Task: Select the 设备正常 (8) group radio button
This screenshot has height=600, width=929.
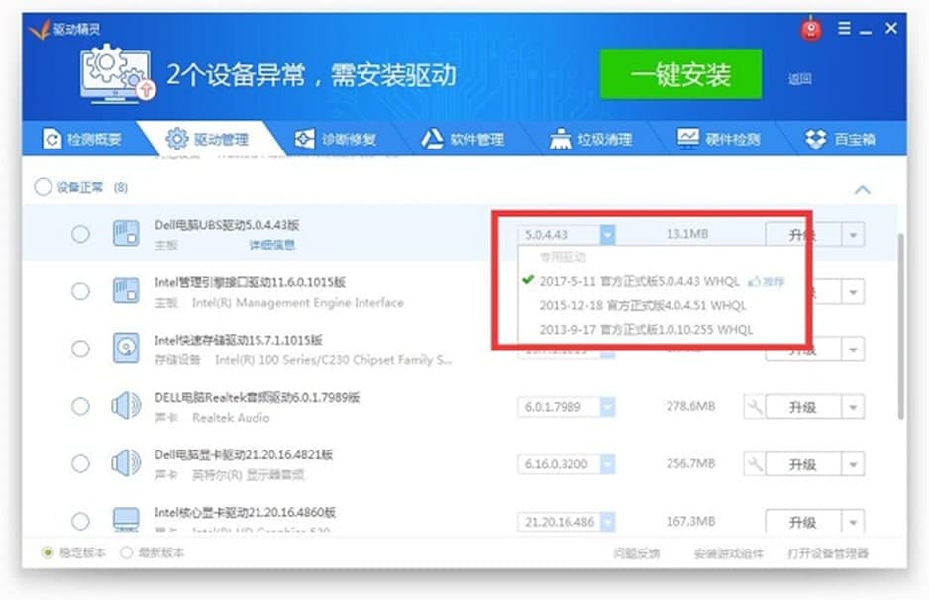Action: point(43,187)
